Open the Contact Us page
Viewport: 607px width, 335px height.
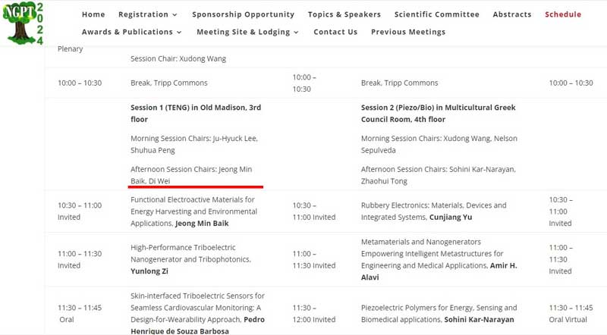335,32
